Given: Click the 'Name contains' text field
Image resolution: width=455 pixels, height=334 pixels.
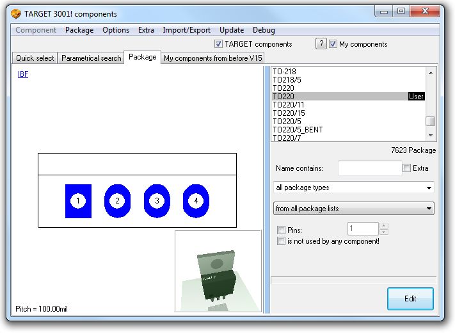Looking at the screenshot, I should coord(369,168).
